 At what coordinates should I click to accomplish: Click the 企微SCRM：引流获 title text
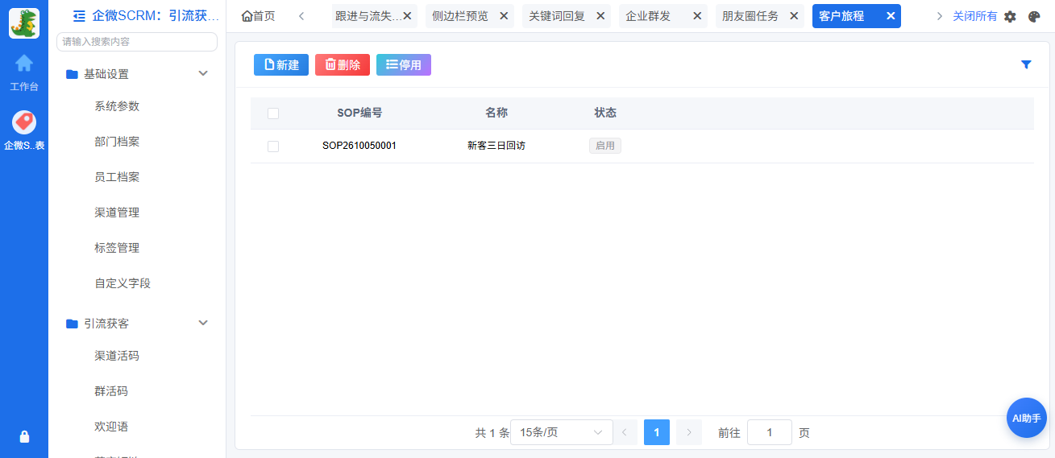click(156, 16)
